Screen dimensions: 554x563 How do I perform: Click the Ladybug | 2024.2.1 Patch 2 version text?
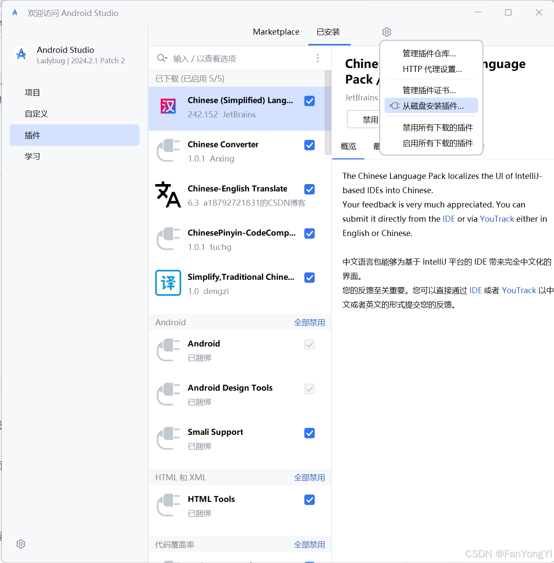click(81, 61)
